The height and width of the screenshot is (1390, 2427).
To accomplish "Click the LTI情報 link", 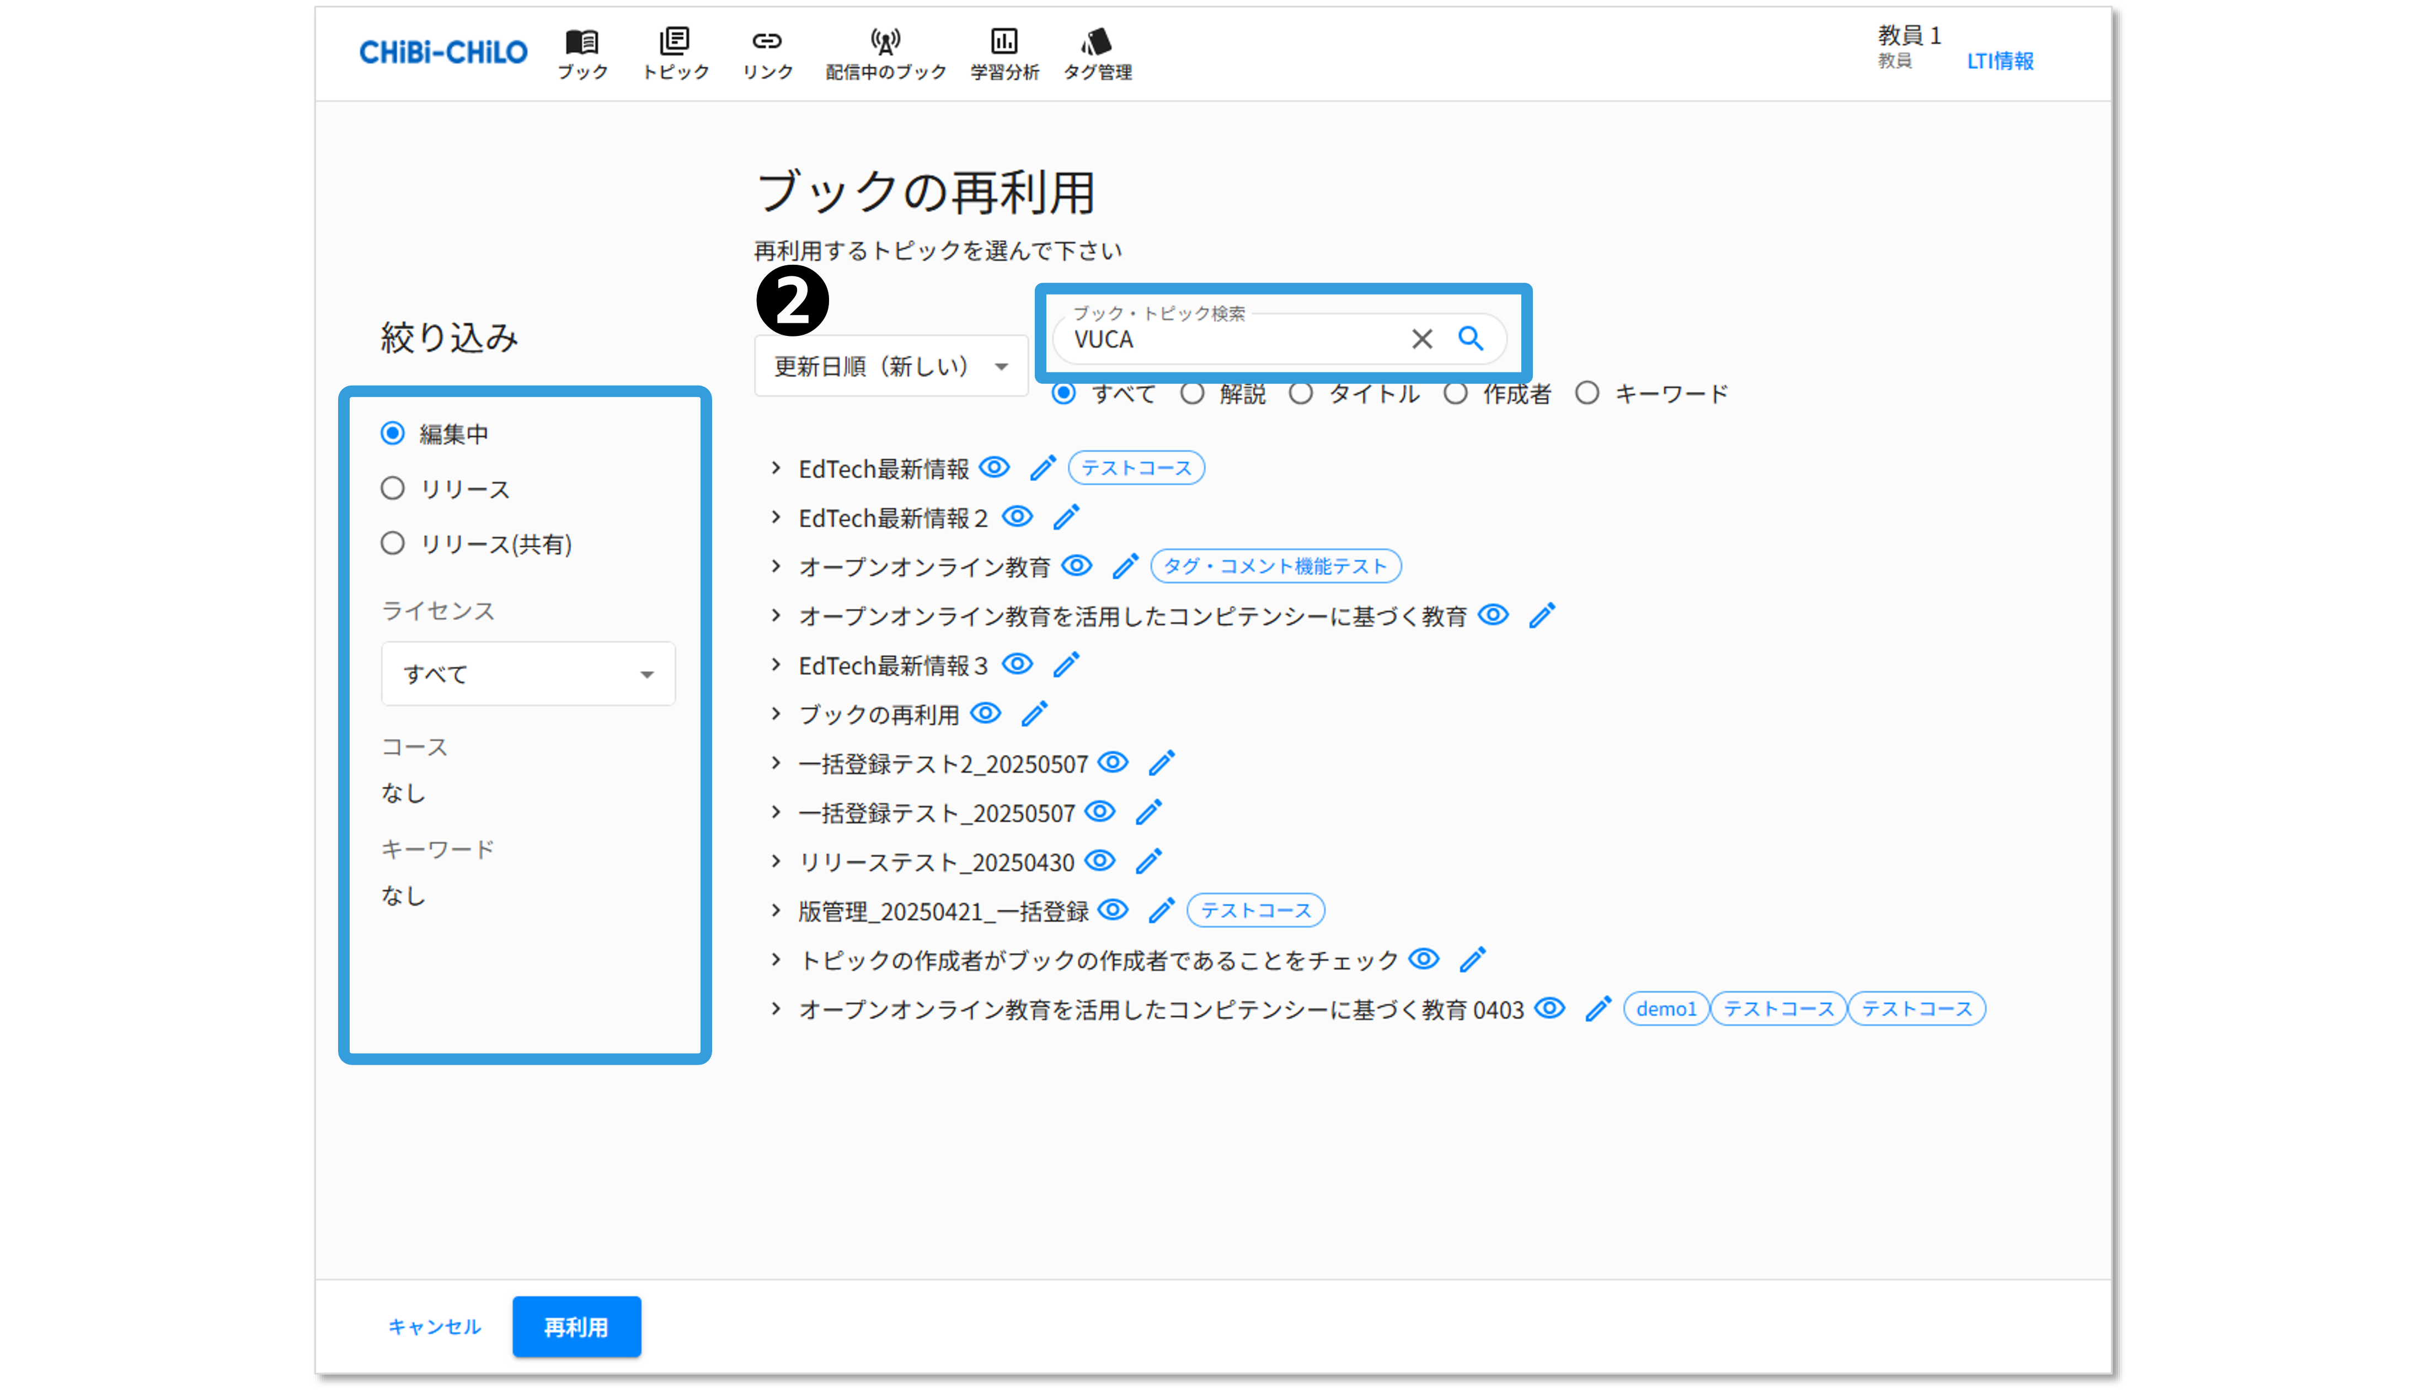I will click(x=2000, y=61).
